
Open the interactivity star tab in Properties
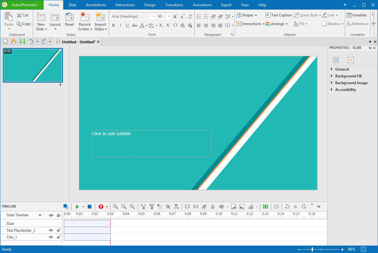350,60
